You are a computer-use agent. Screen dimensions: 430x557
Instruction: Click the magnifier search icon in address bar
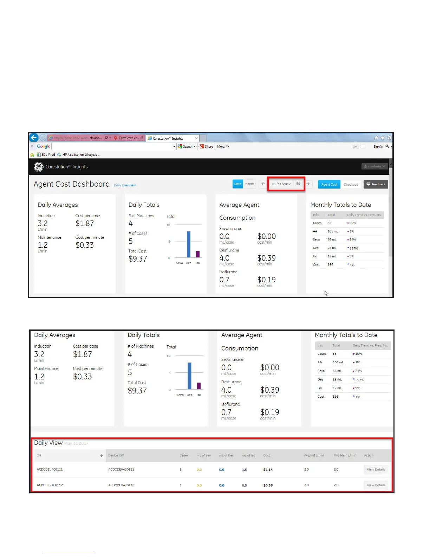pyautogui.click(x=106, y=138)
